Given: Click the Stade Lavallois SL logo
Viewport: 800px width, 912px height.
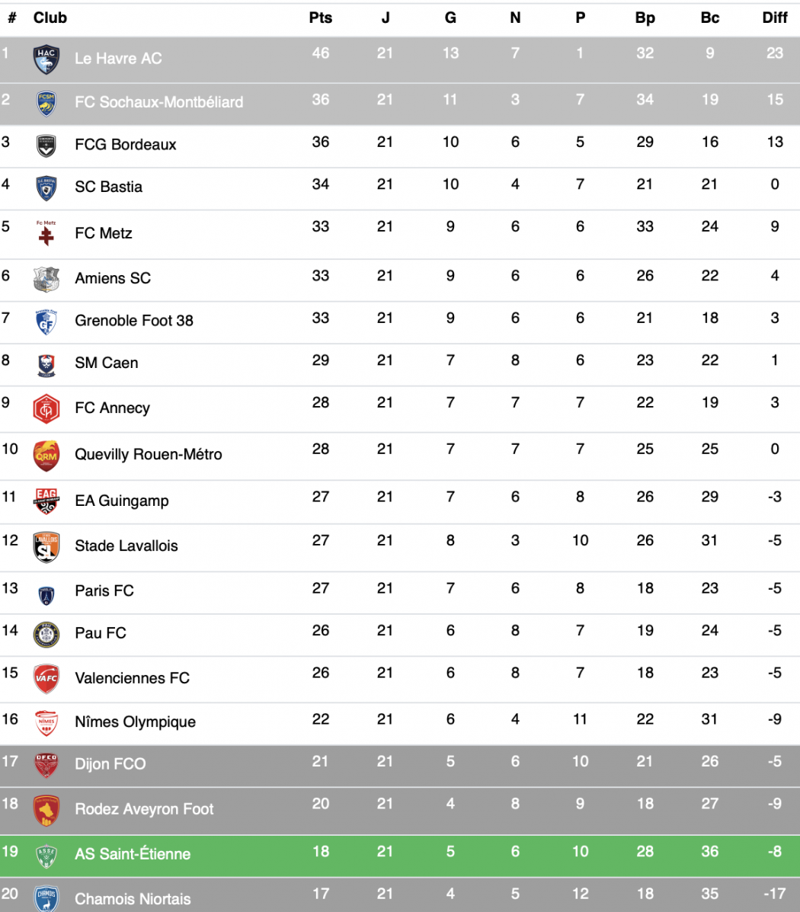Looking at the screenshot, I should pos(46,547).
